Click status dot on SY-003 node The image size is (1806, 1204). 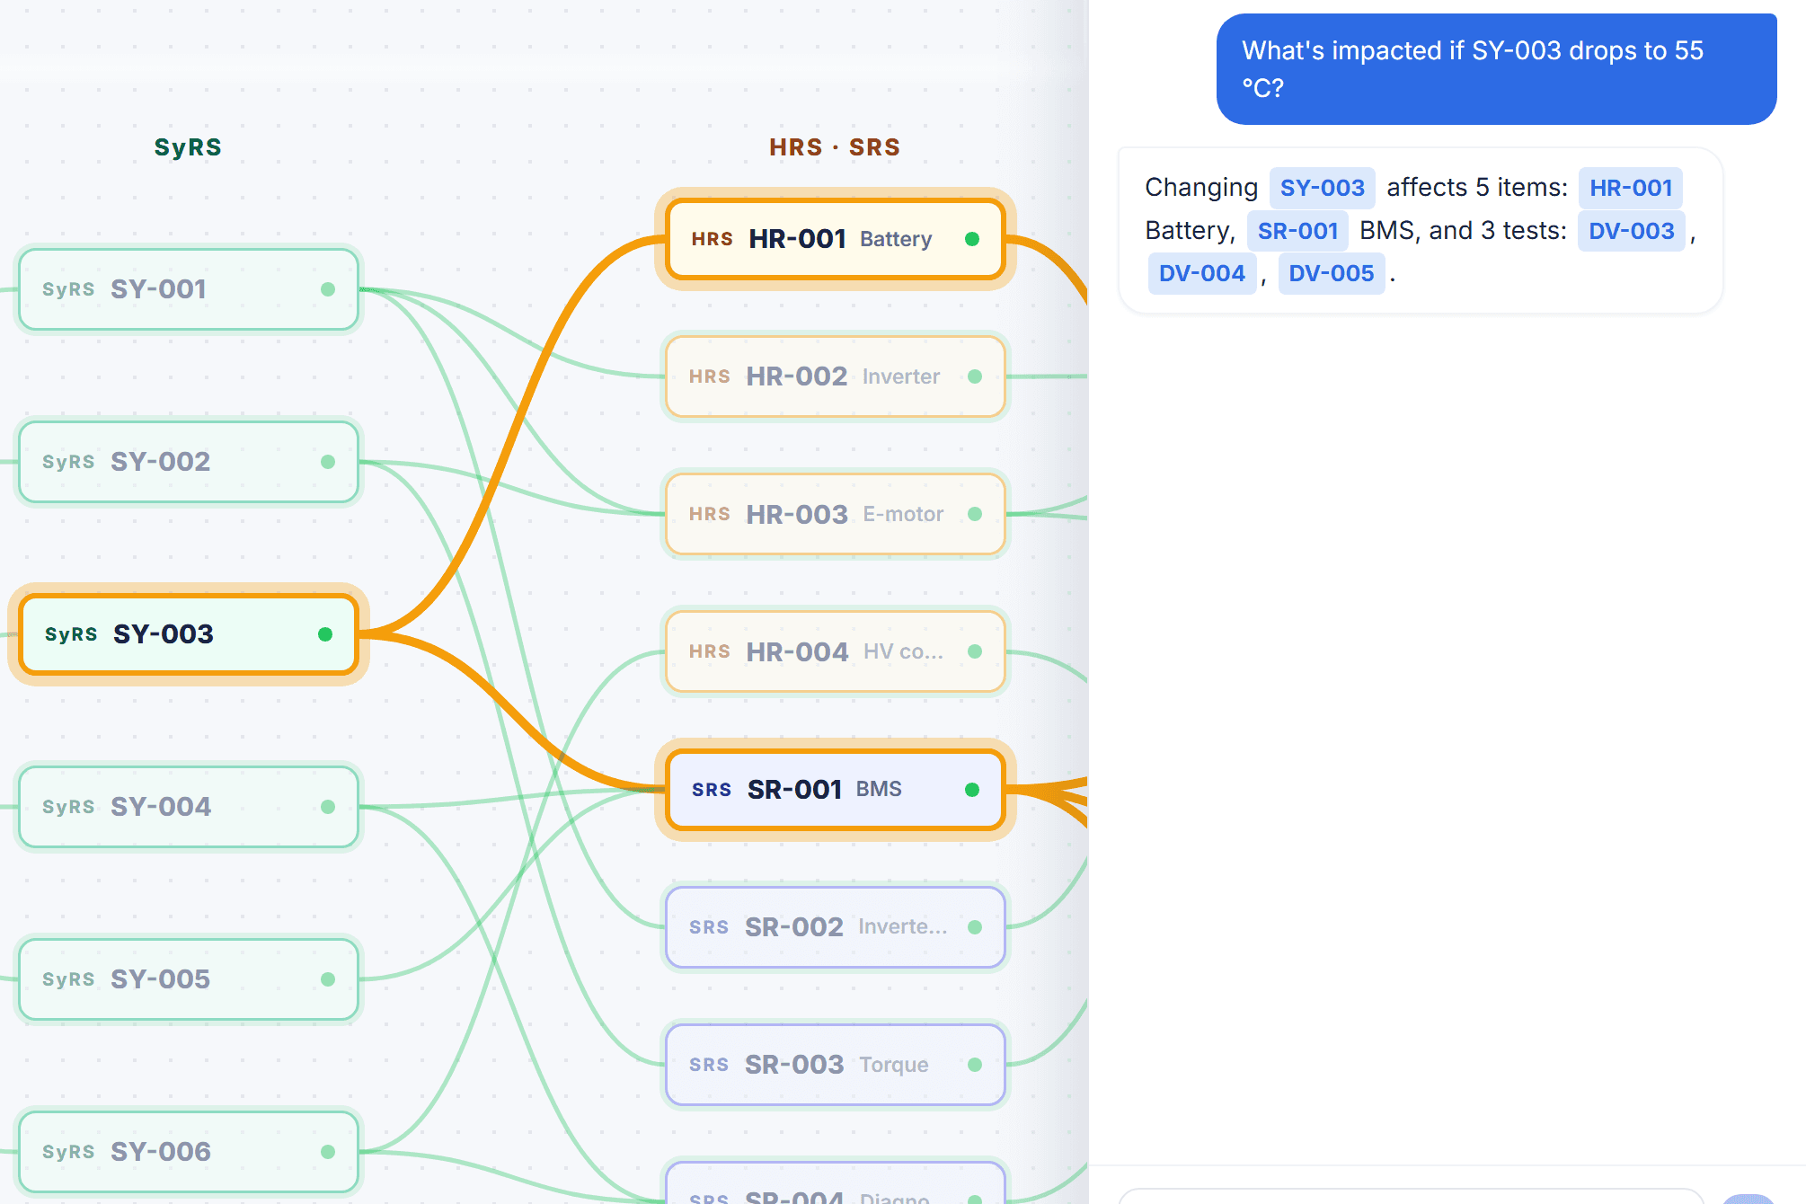[x=325, y=634]
